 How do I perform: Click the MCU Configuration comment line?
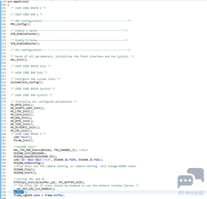pos(71,50)
